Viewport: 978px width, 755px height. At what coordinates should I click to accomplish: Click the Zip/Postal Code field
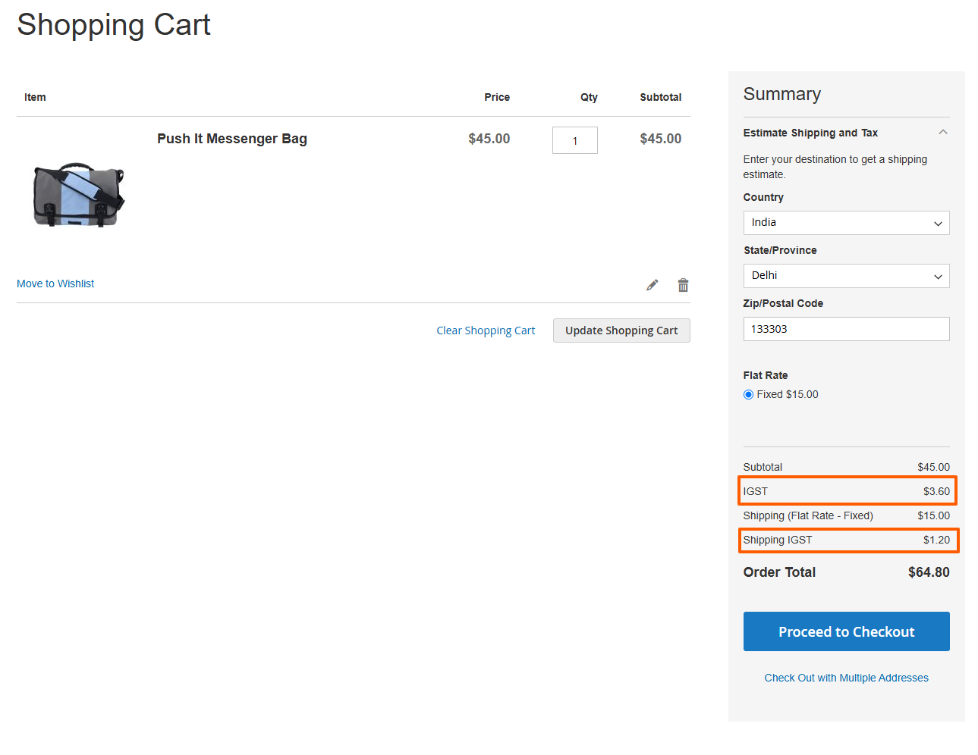click(x=846, y=329)
